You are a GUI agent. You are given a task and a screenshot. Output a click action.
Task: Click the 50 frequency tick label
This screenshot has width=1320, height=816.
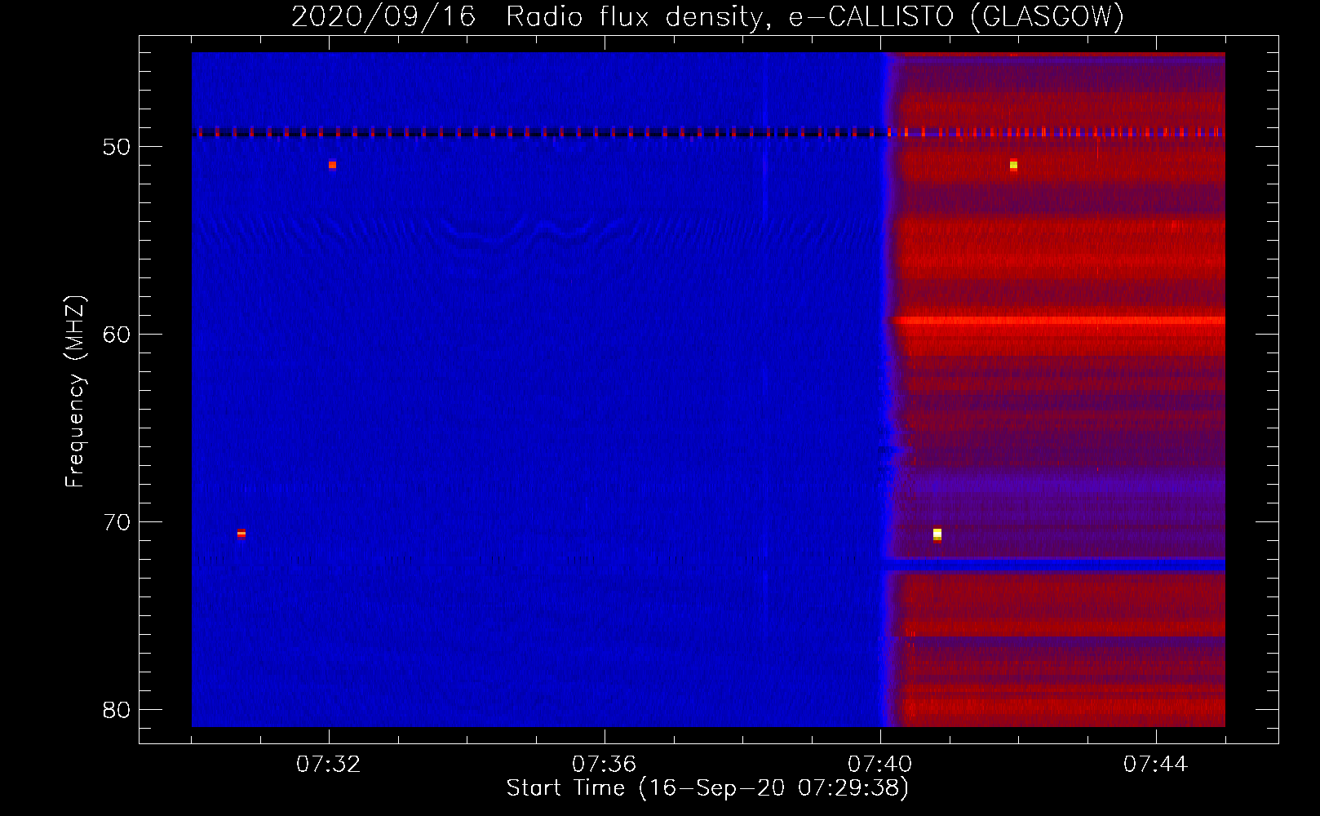117,148
